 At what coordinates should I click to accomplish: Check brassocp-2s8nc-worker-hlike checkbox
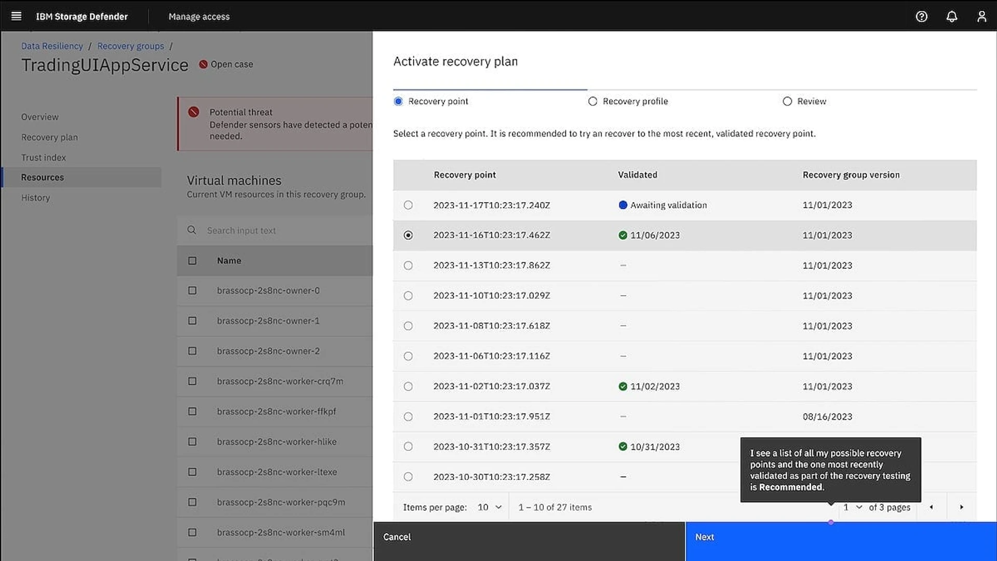point(193,442)
